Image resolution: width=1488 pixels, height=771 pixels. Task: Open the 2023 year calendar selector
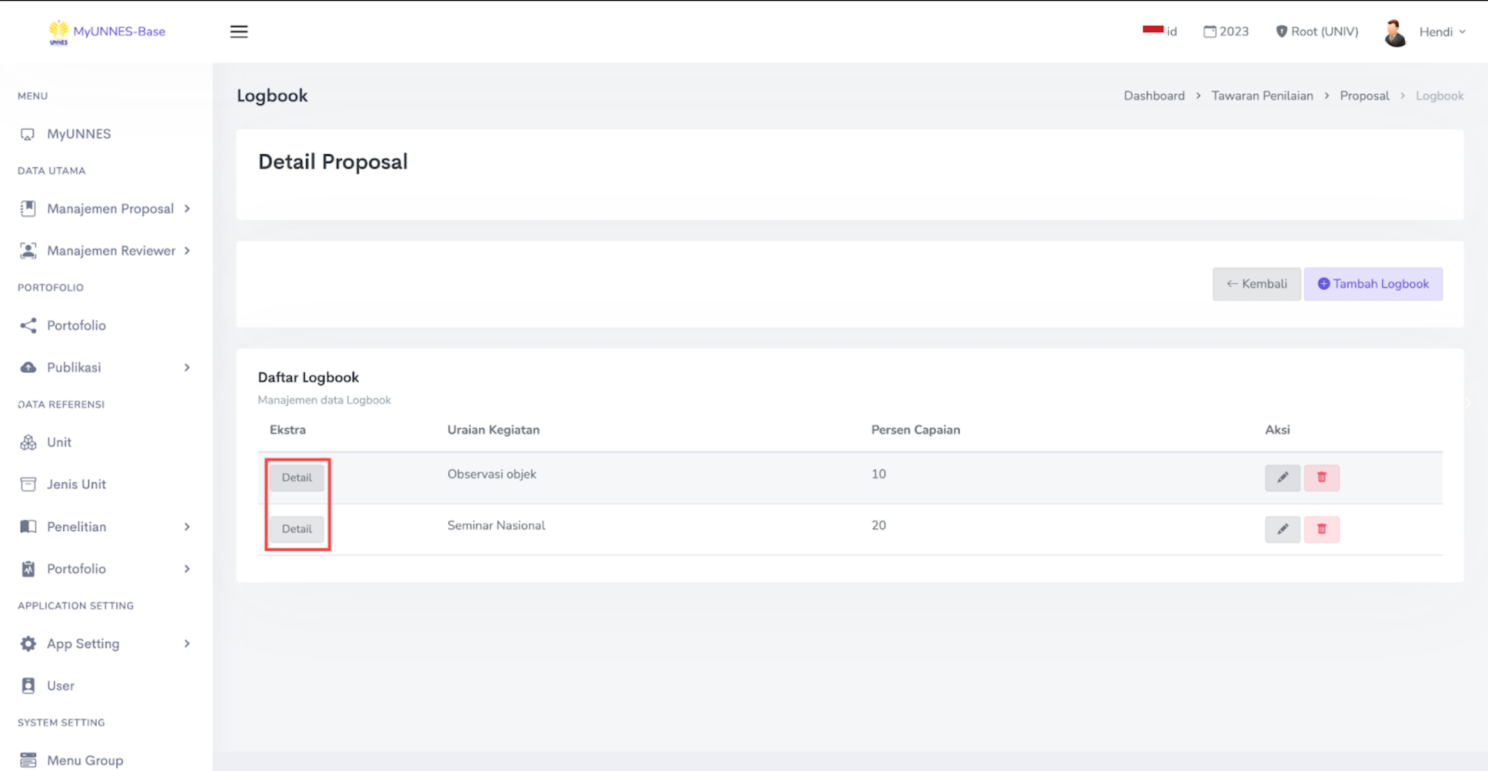(x=1226, y=32)
